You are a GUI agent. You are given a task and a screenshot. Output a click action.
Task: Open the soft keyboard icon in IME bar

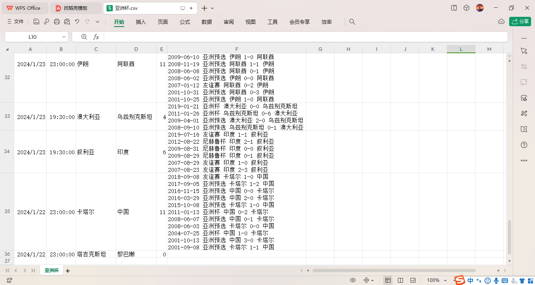pyautogui.click(x=504, y=280)
